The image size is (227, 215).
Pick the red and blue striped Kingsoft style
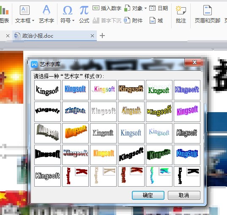click(x=75, y=154)
